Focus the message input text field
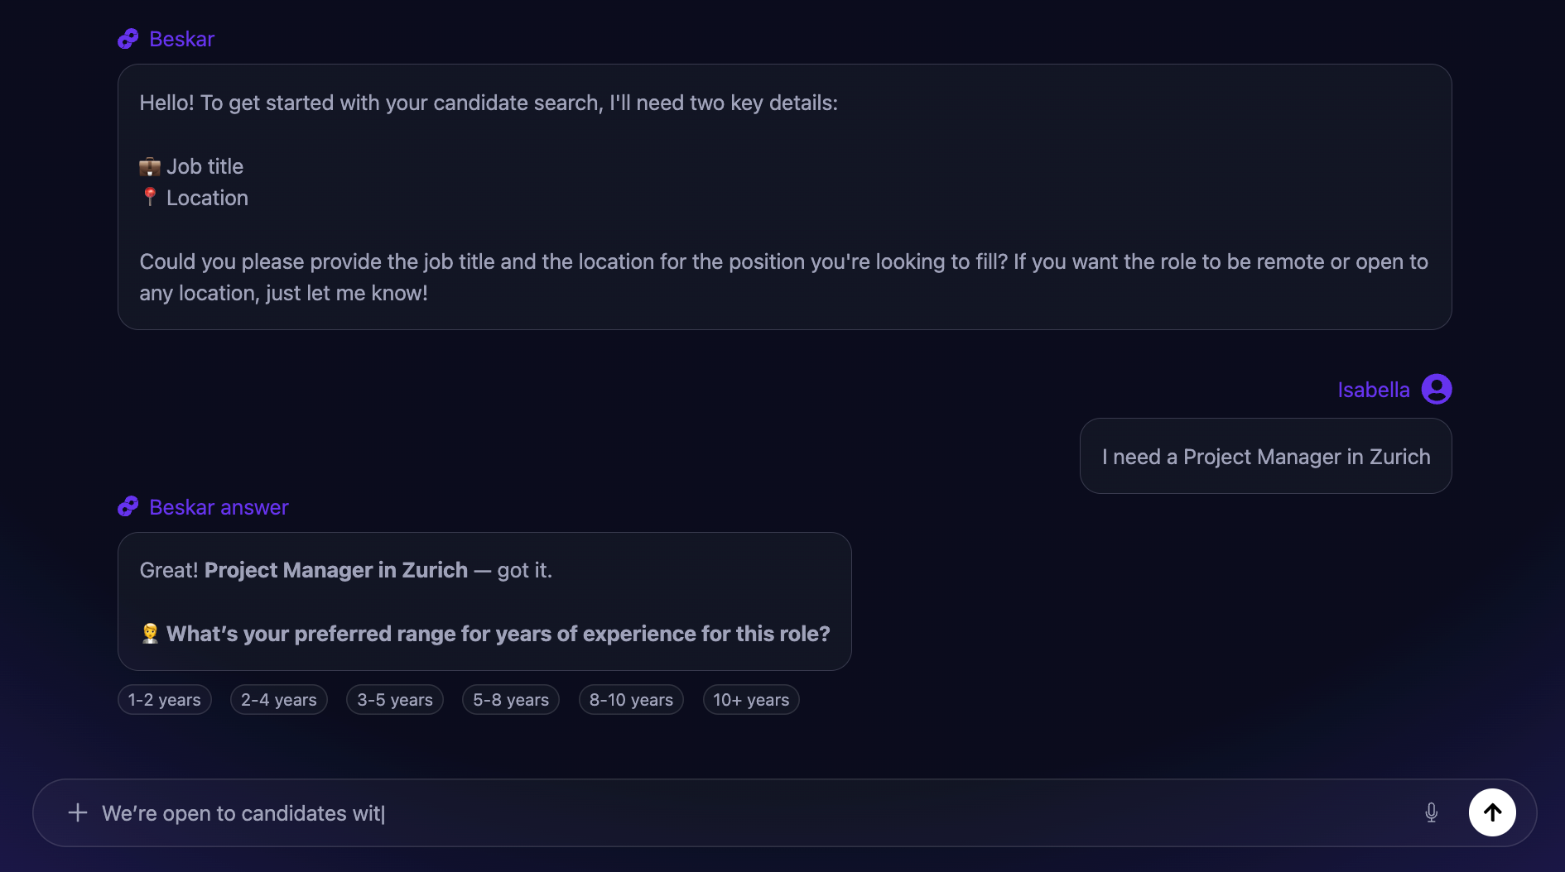This screenshot has height=872, width=1565. click(x=745, y=813)
